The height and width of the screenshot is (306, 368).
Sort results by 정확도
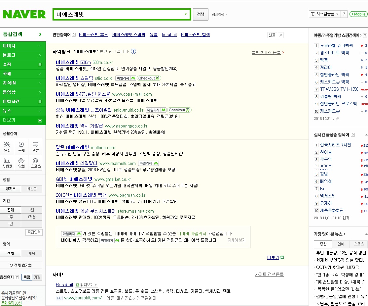[x=11, y=189]
